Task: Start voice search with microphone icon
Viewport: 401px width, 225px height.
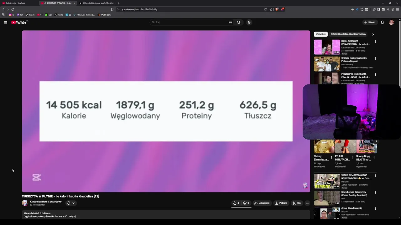Action: click(249, 22)
